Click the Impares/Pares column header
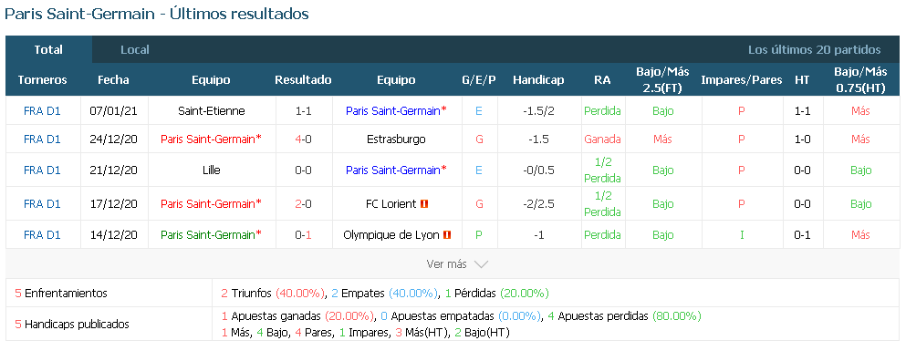906x351 pixels. pos(742,80)
